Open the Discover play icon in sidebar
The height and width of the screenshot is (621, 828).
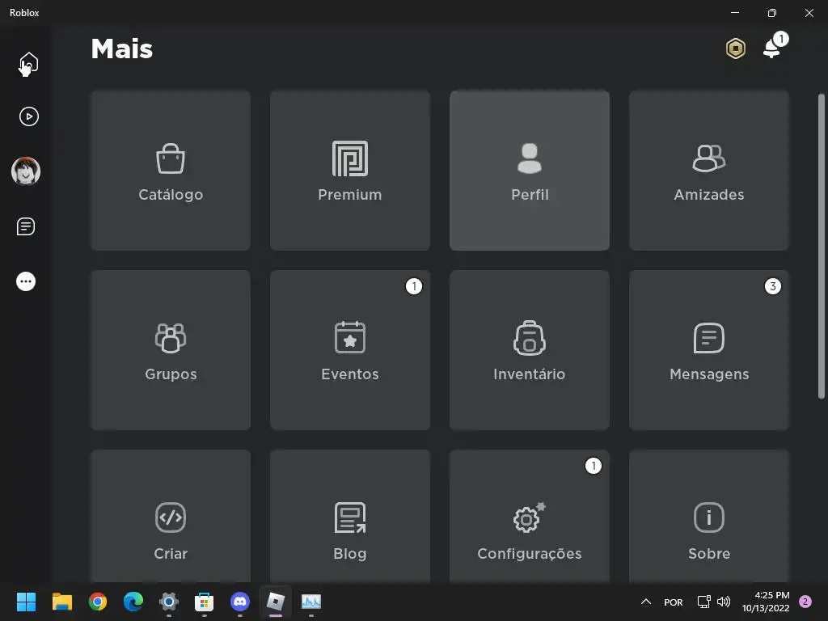(29, 116)
